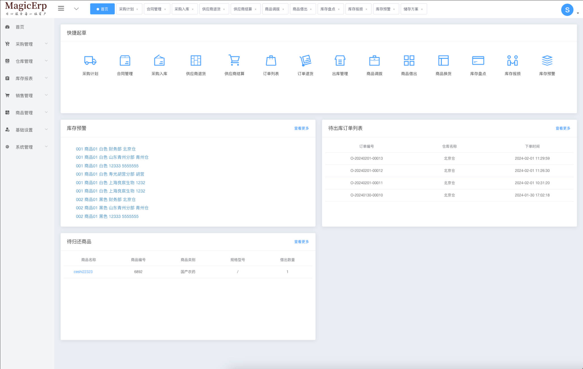Viewport: 583px width, 369px height.
Task: Select the 商品借出 grid icon
Action: (409, 61)
